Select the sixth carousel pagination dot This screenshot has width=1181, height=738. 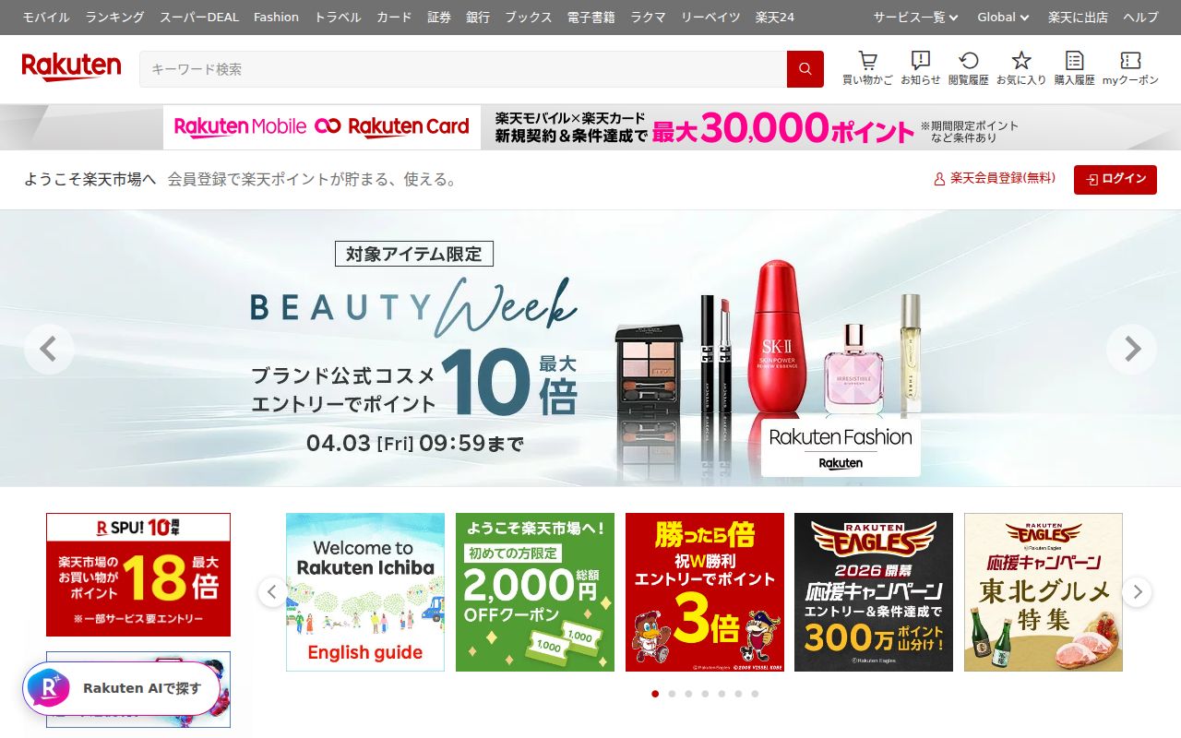pyautogui.click(x=738, y=694)
